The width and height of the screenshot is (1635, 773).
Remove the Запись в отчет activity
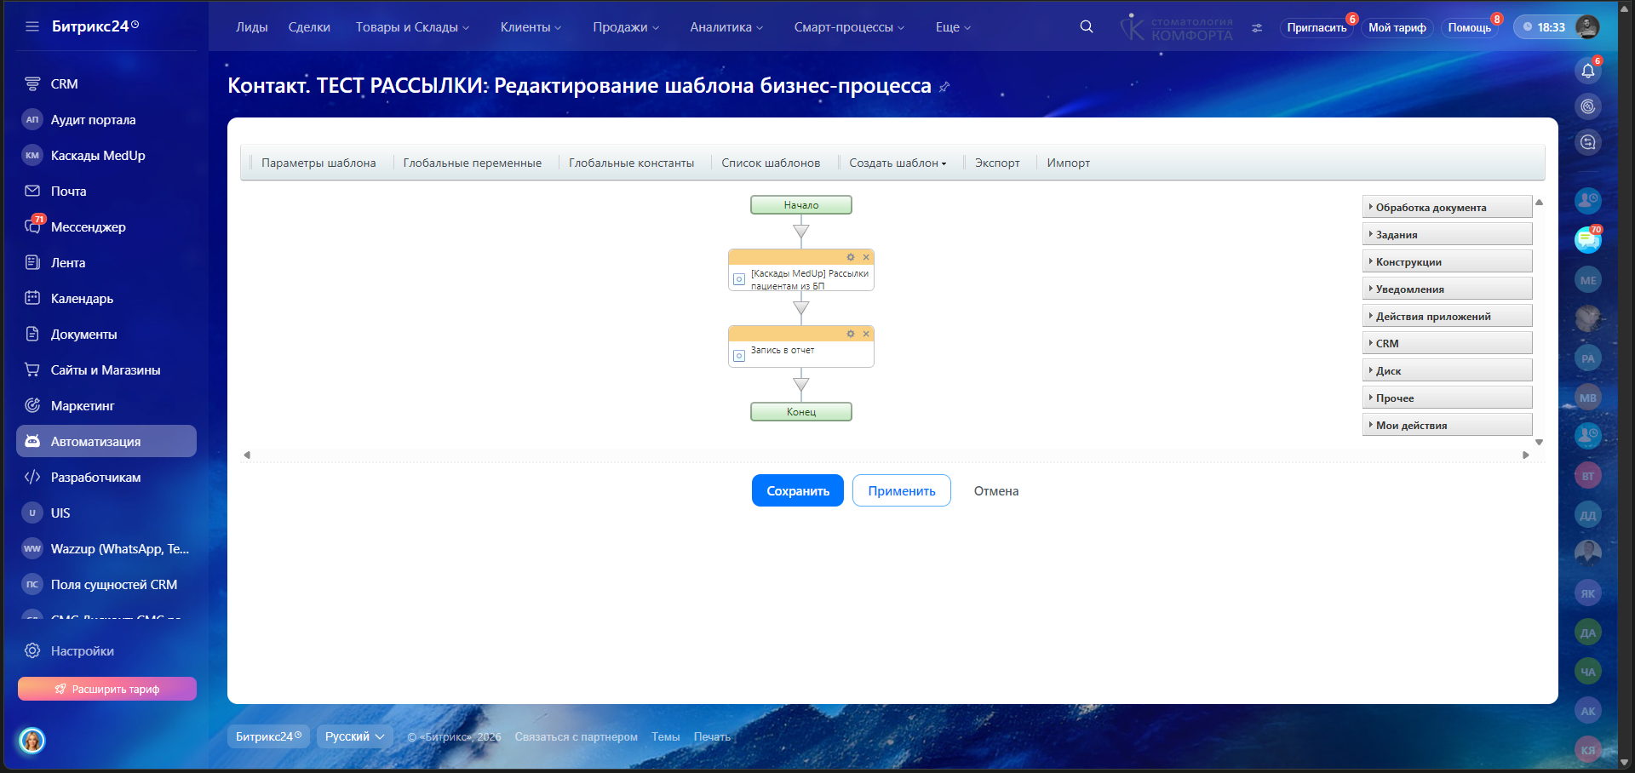866,334
